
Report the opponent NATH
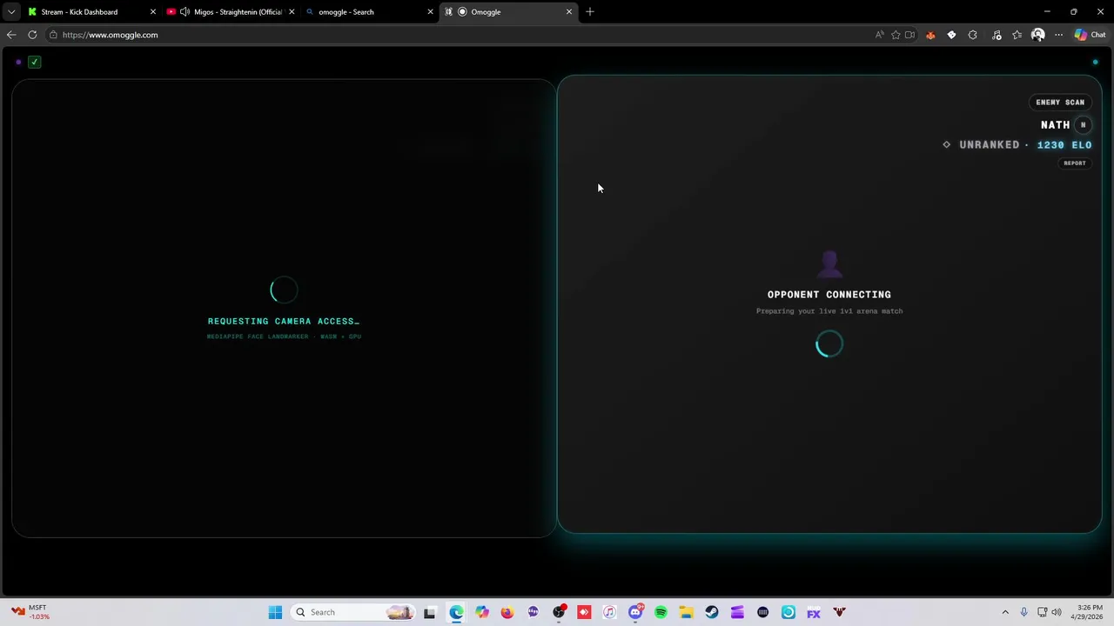point(1075,163)
